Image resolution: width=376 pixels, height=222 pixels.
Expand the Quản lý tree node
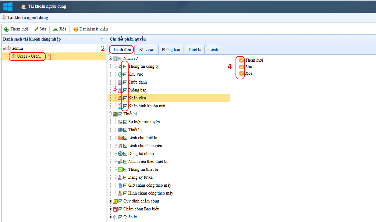coord(111,217)
